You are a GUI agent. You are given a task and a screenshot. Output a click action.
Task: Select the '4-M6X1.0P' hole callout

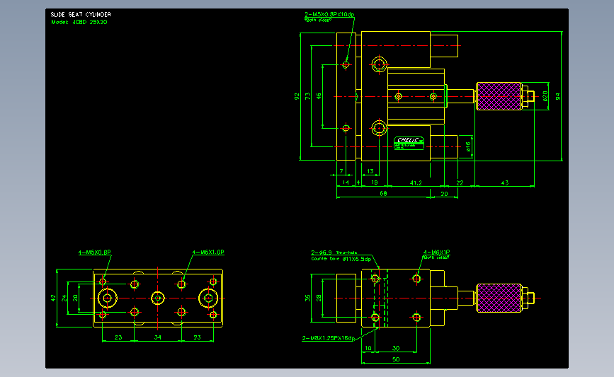click(x=208, y=253)
